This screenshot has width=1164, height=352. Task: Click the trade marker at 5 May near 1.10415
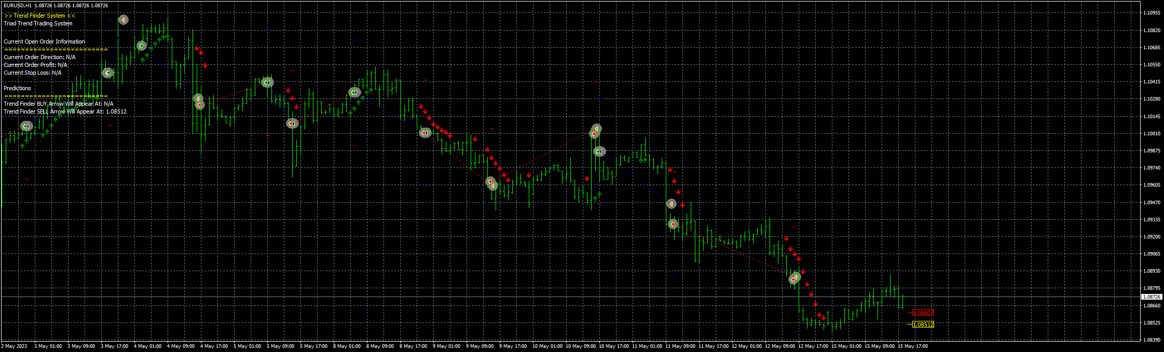point(267,82)
